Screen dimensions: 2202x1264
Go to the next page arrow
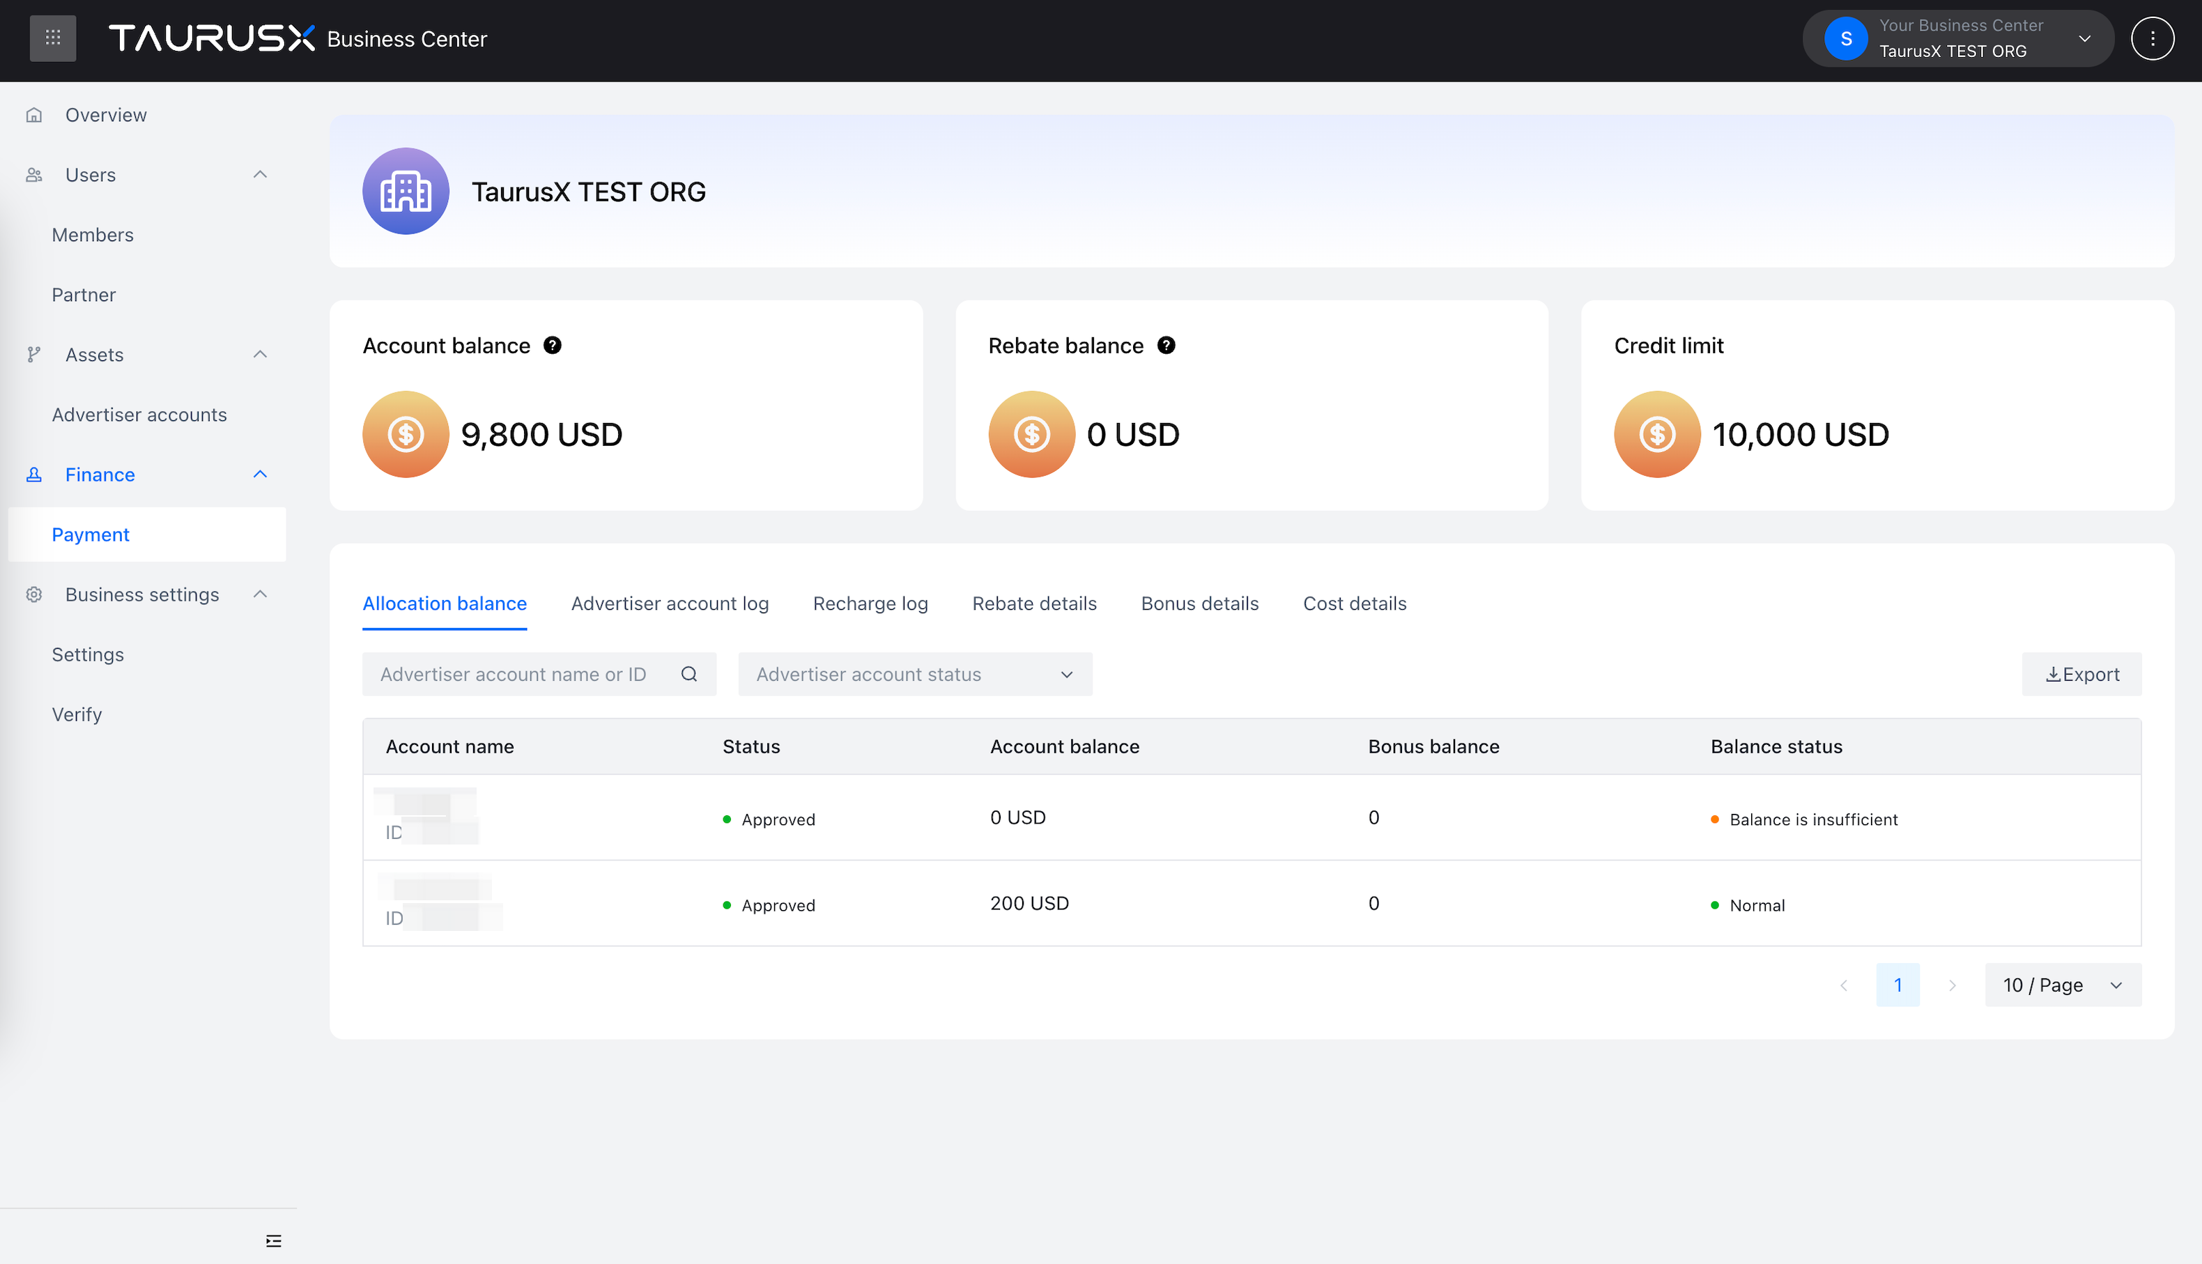click(x=1952, y=985)
